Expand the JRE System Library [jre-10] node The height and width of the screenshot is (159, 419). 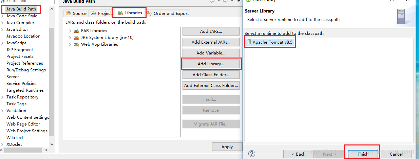click(70, 38)
